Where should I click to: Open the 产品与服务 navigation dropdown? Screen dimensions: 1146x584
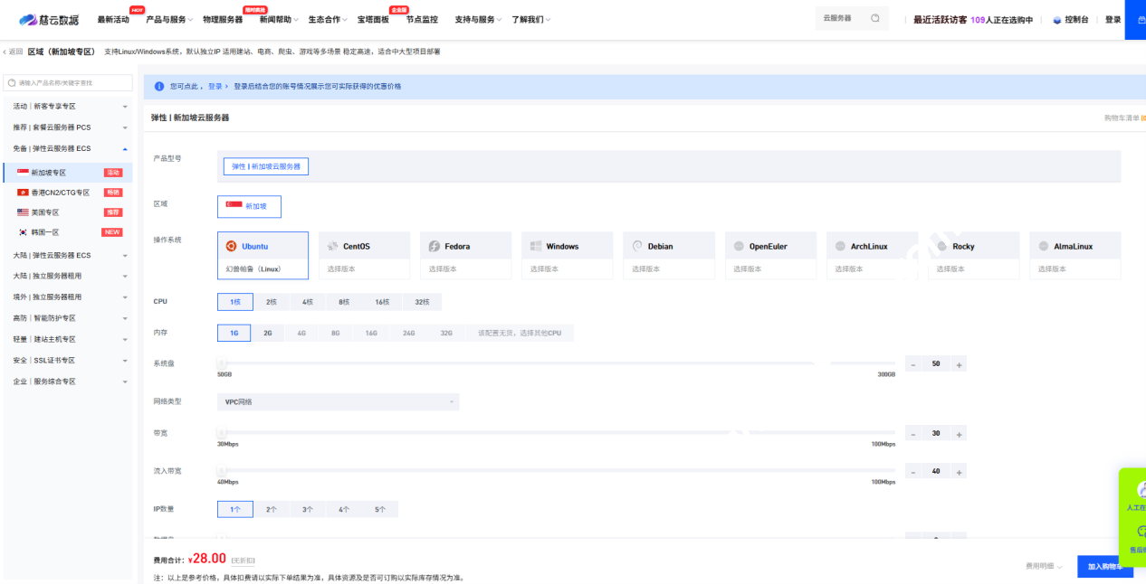pyautogui.click(x=169, y=19)
